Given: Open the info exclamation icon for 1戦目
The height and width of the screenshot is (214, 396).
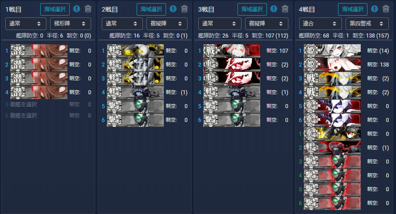Looking at the screenshot, I should coord(76,9).
